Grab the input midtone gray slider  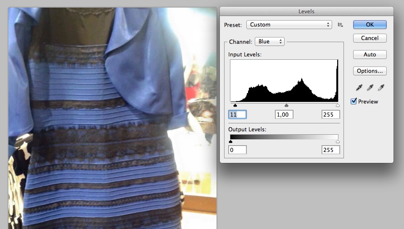pos(286,105)
